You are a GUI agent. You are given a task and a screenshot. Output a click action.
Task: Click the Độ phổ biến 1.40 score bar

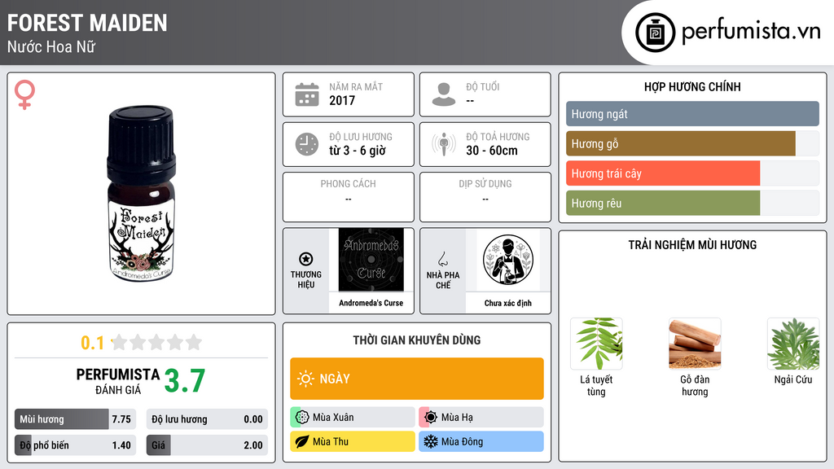[75, 445]
